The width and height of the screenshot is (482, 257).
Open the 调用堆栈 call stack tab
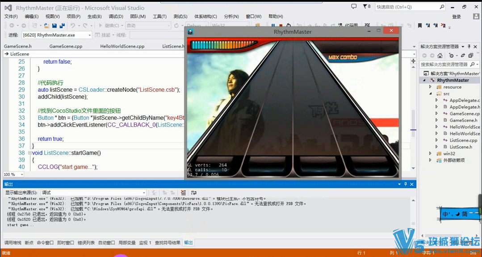[13, 243]
